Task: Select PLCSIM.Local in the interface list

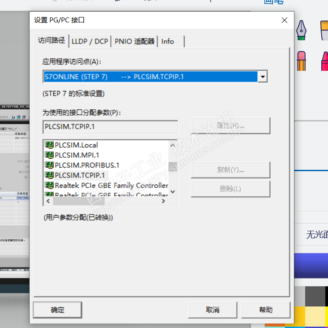Action: [x=76, y=145]
